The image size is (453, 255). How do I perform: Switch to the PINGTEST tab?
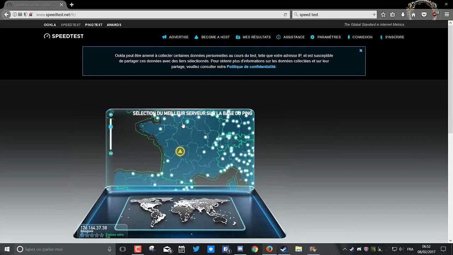coord(94,25)
